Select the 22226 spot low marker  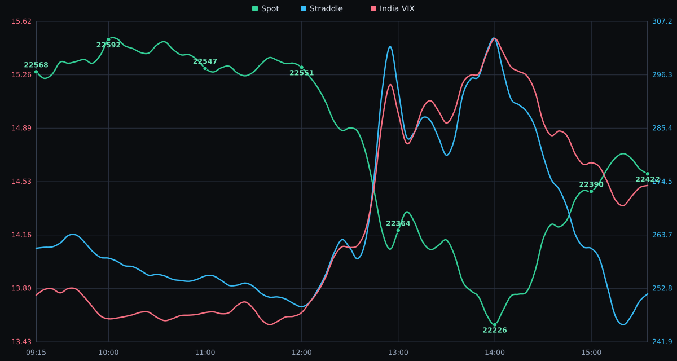coord(495,324)
